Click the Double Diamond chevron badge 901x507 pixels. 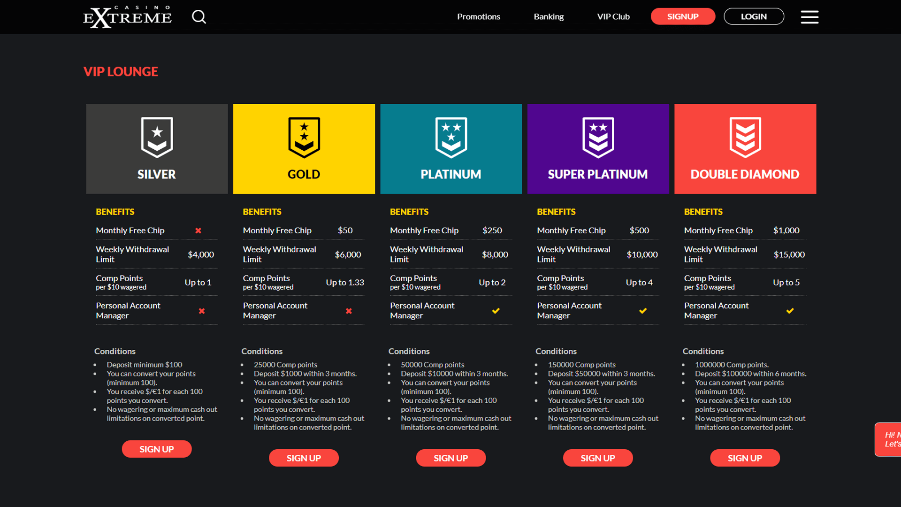coord(745,137)
